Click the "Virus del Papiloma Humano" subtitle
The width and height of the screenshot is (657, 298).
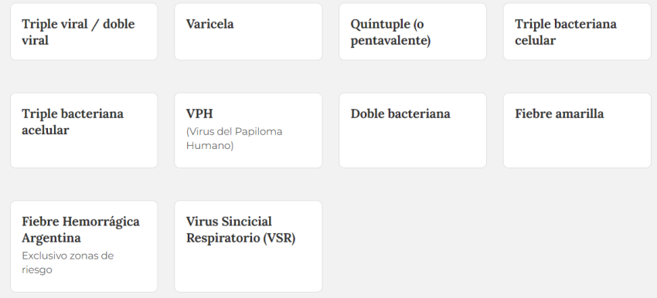[234, 138]
